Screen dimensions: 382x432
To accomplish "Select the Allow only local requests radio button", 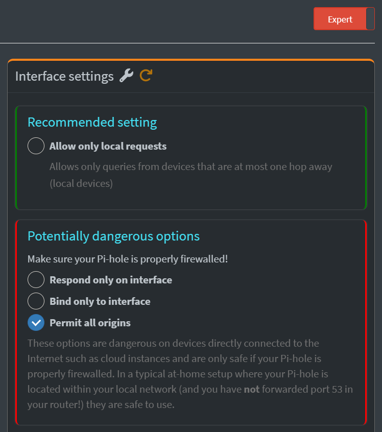I will click(x=36, y=146).
